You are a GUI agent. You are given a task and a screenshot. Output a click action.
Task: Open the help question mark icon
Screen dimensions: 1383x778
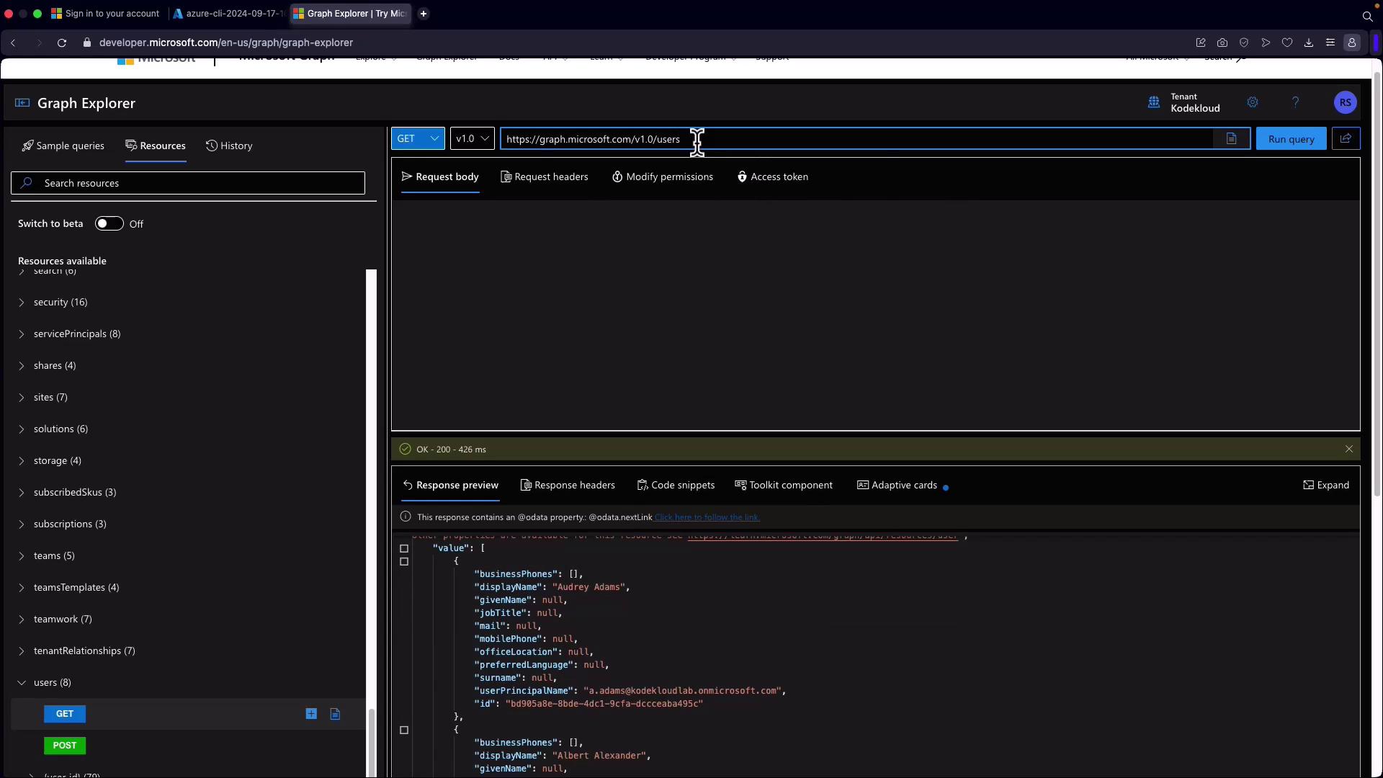click(x=1295, y=102)
